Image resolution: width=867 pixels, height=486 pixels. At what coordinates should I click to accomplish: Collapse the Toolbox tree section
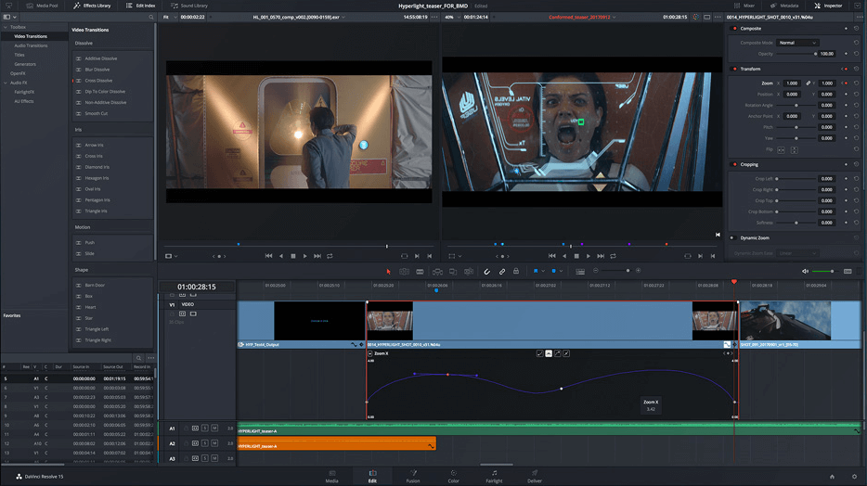5,27
